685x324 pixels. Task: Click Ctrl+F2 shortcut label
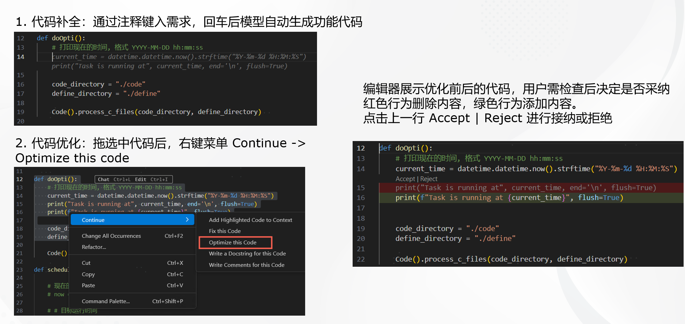click(x=174, y=236)
